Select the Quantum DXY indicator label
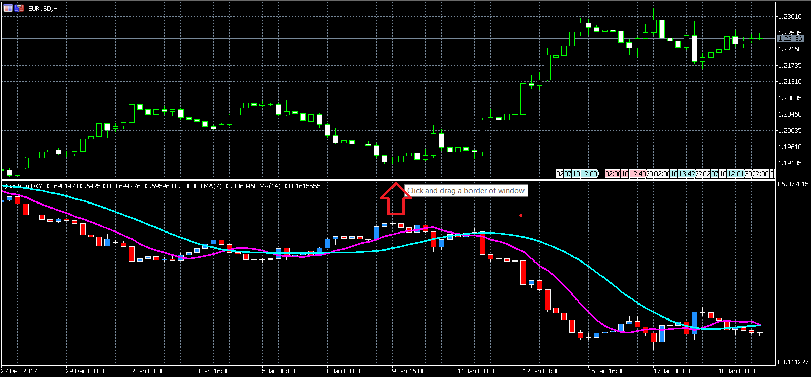This screenshot has width=812, height=377. tap(22, 186)
